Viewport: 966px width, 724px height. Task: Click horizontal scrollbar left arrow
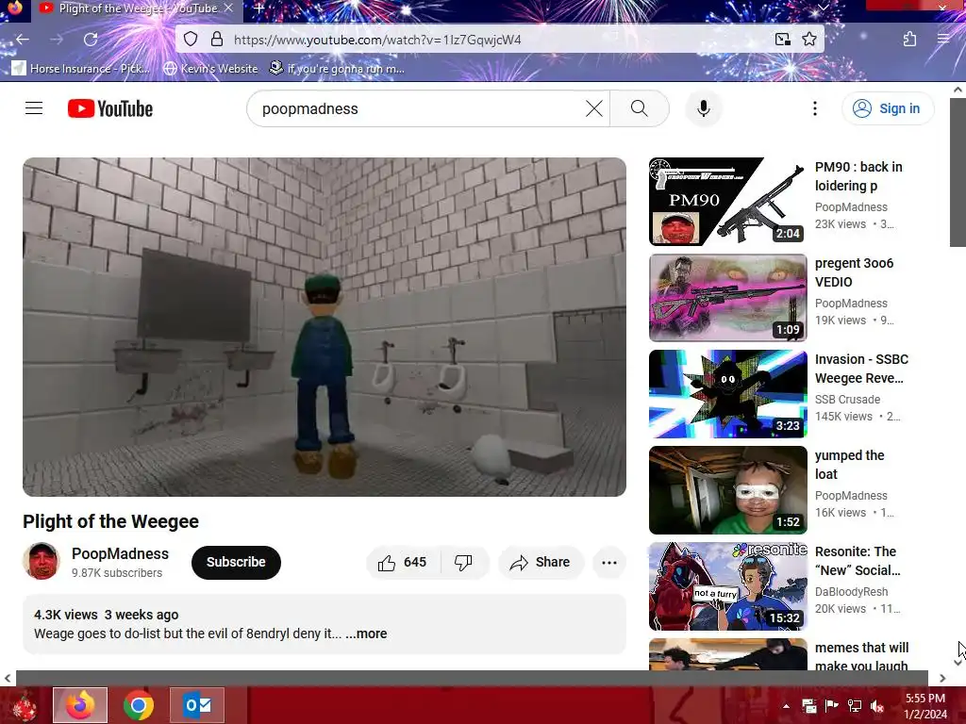click(x=8, y=679)
